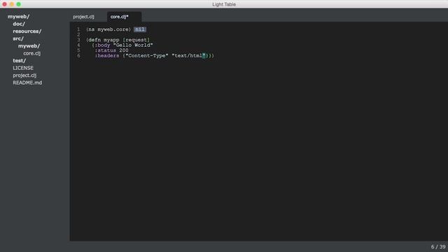Open the LICENSE file
This screenshot has width=448, height=252.
23,68
